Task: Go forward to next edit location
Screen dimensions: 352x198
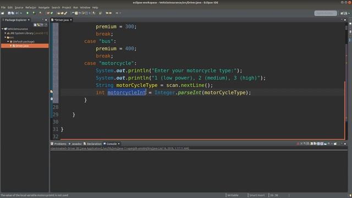Action: point(111,13)
